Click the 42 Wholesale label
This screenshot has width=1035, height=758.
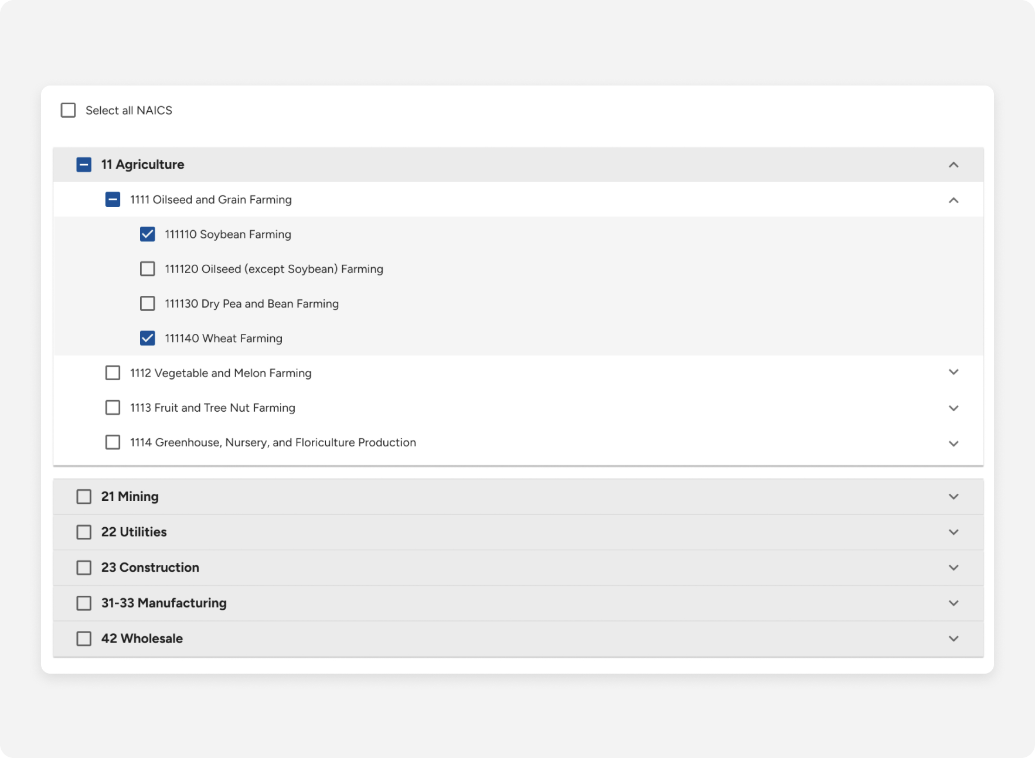tap(142, 639)
